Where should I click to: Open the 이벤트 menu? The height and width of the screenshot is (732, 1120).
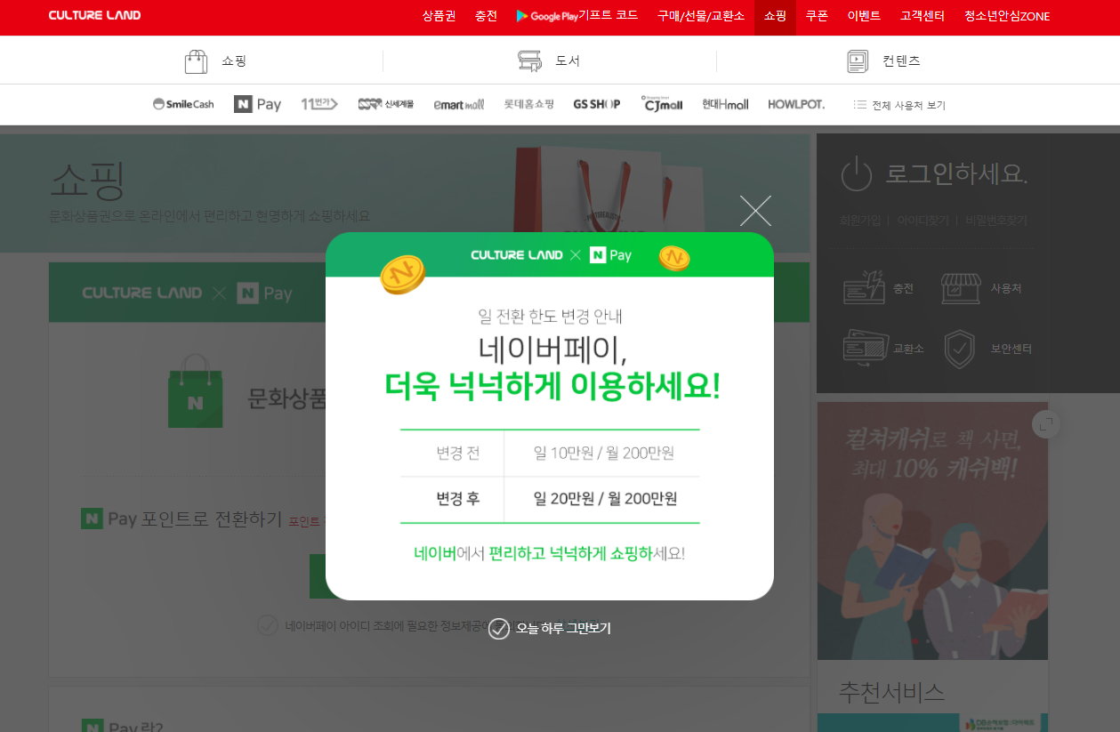click(x=864, y=16)
